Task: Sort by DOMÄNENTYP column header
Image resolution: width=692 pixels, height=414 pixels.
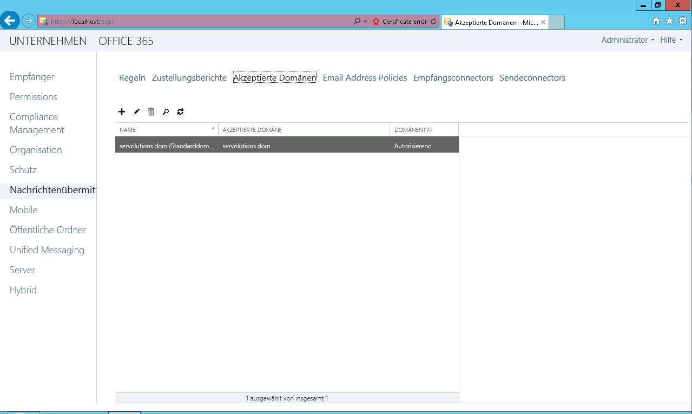Action: 424,130
